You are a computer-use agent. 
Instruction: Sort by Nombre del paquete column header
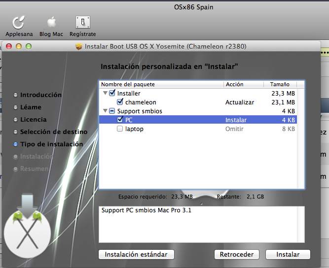(x=161, y=84)
